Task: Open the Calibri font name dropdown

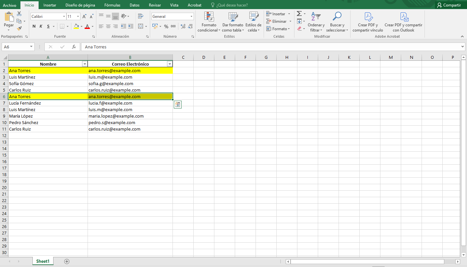Action: pos(64,17)
